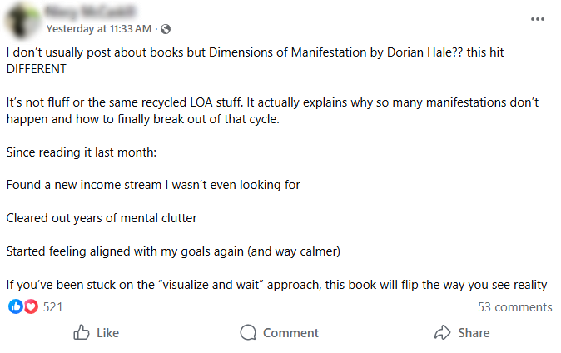Open the post options three-dot menu
Screen dimensions: 561x353
[539, 18]
